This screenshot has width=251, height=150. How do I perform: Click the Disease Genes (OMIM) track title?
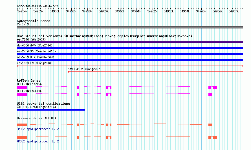coord(36,118)
